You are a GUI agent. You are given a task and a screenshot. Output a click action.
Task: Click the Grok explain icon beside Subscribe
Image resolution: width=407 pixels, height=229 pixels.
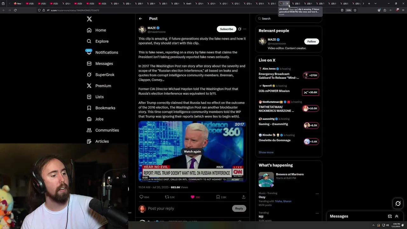[240, 29]
